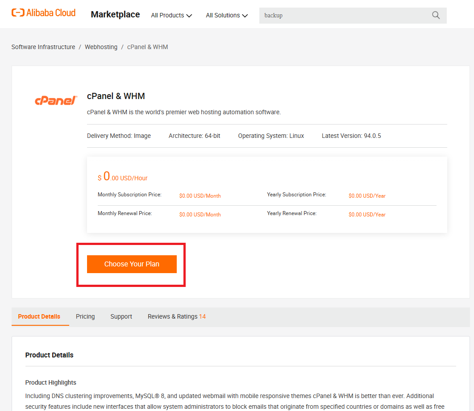Click the Yearly Renewal Price label
The height and width of the screenshot is (411, 474).
tap(292, 213)
